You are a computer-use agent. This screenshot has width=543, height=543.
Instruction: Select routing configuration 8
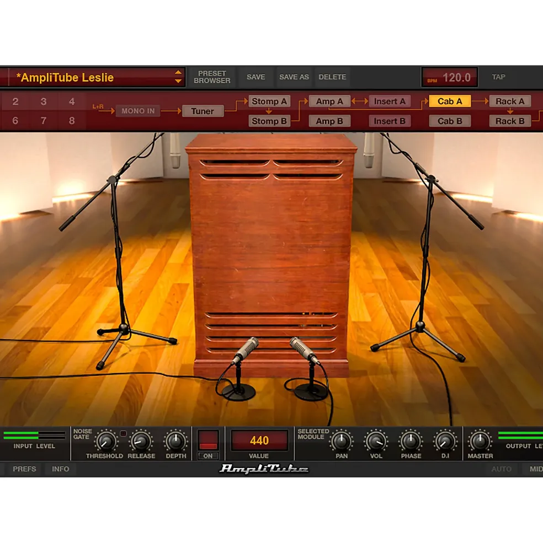tap(71, 121)
